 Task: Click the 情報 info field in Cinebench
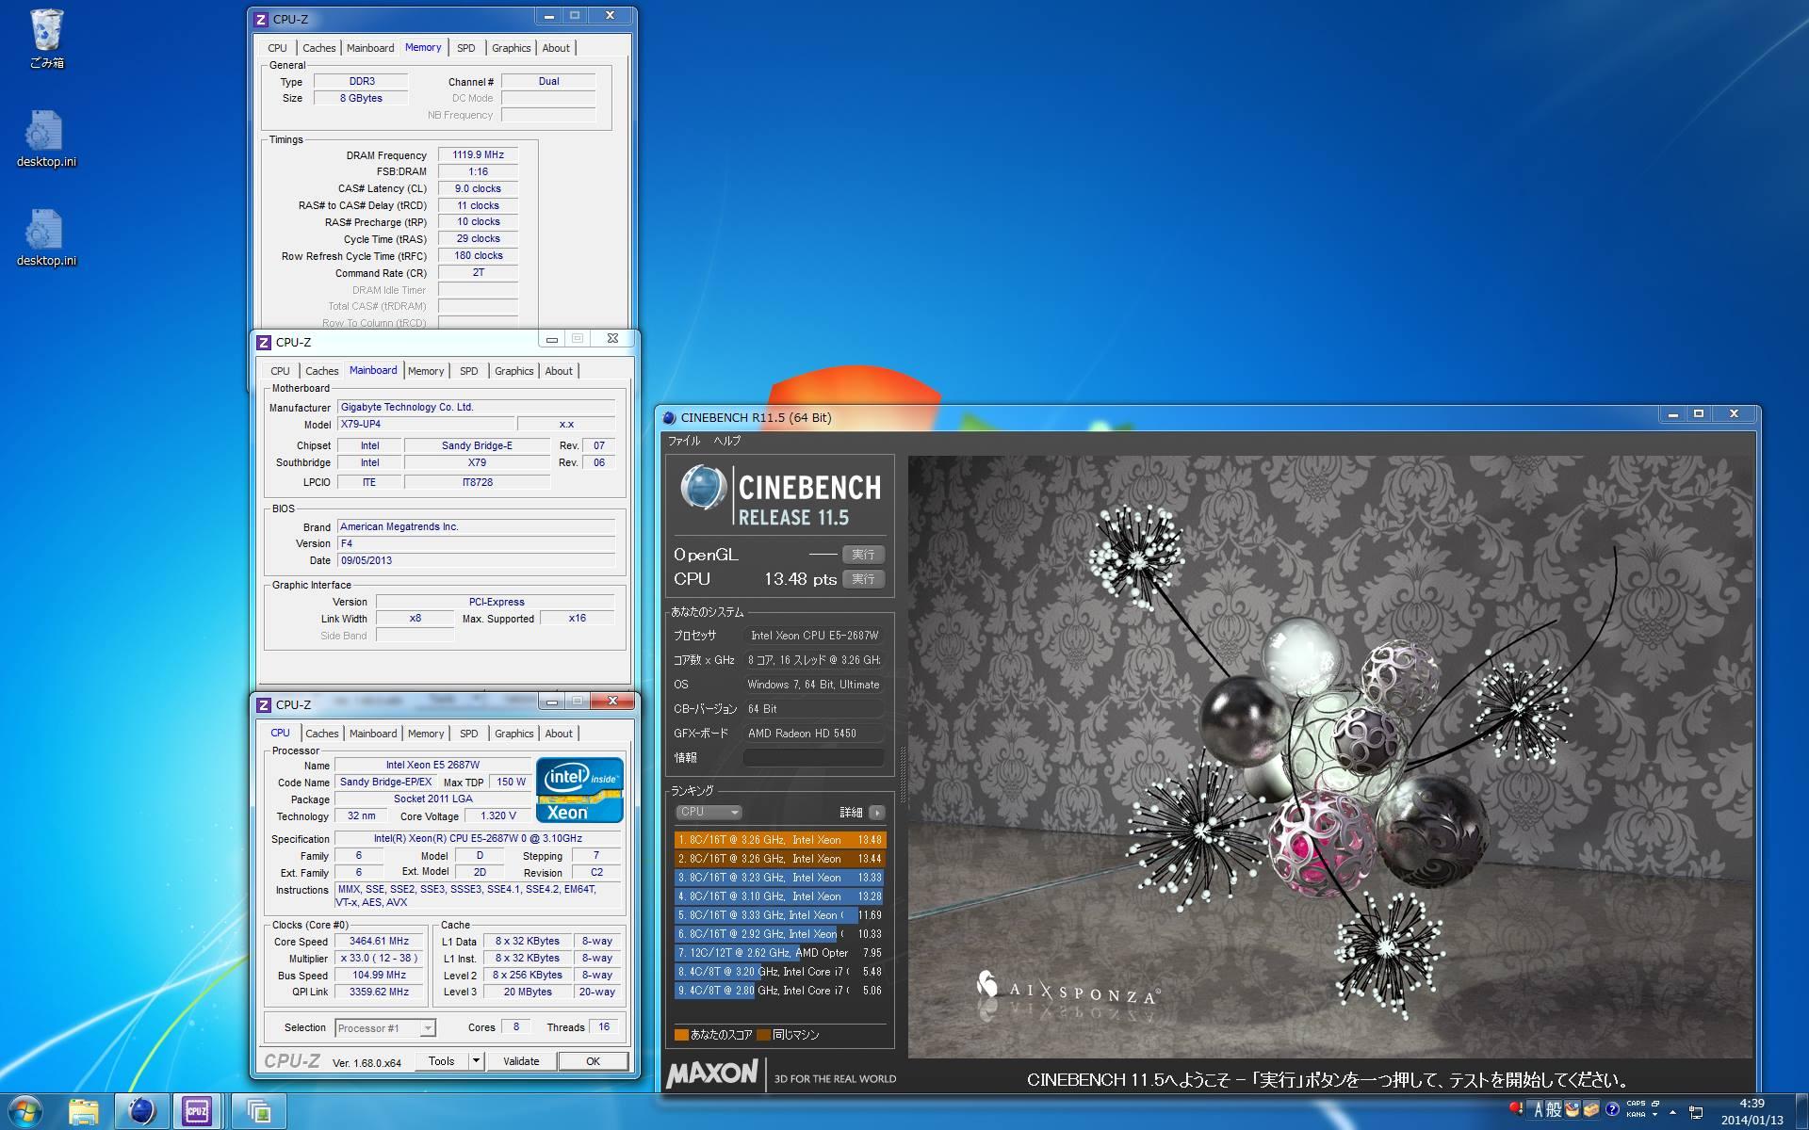tap(813, 757)
